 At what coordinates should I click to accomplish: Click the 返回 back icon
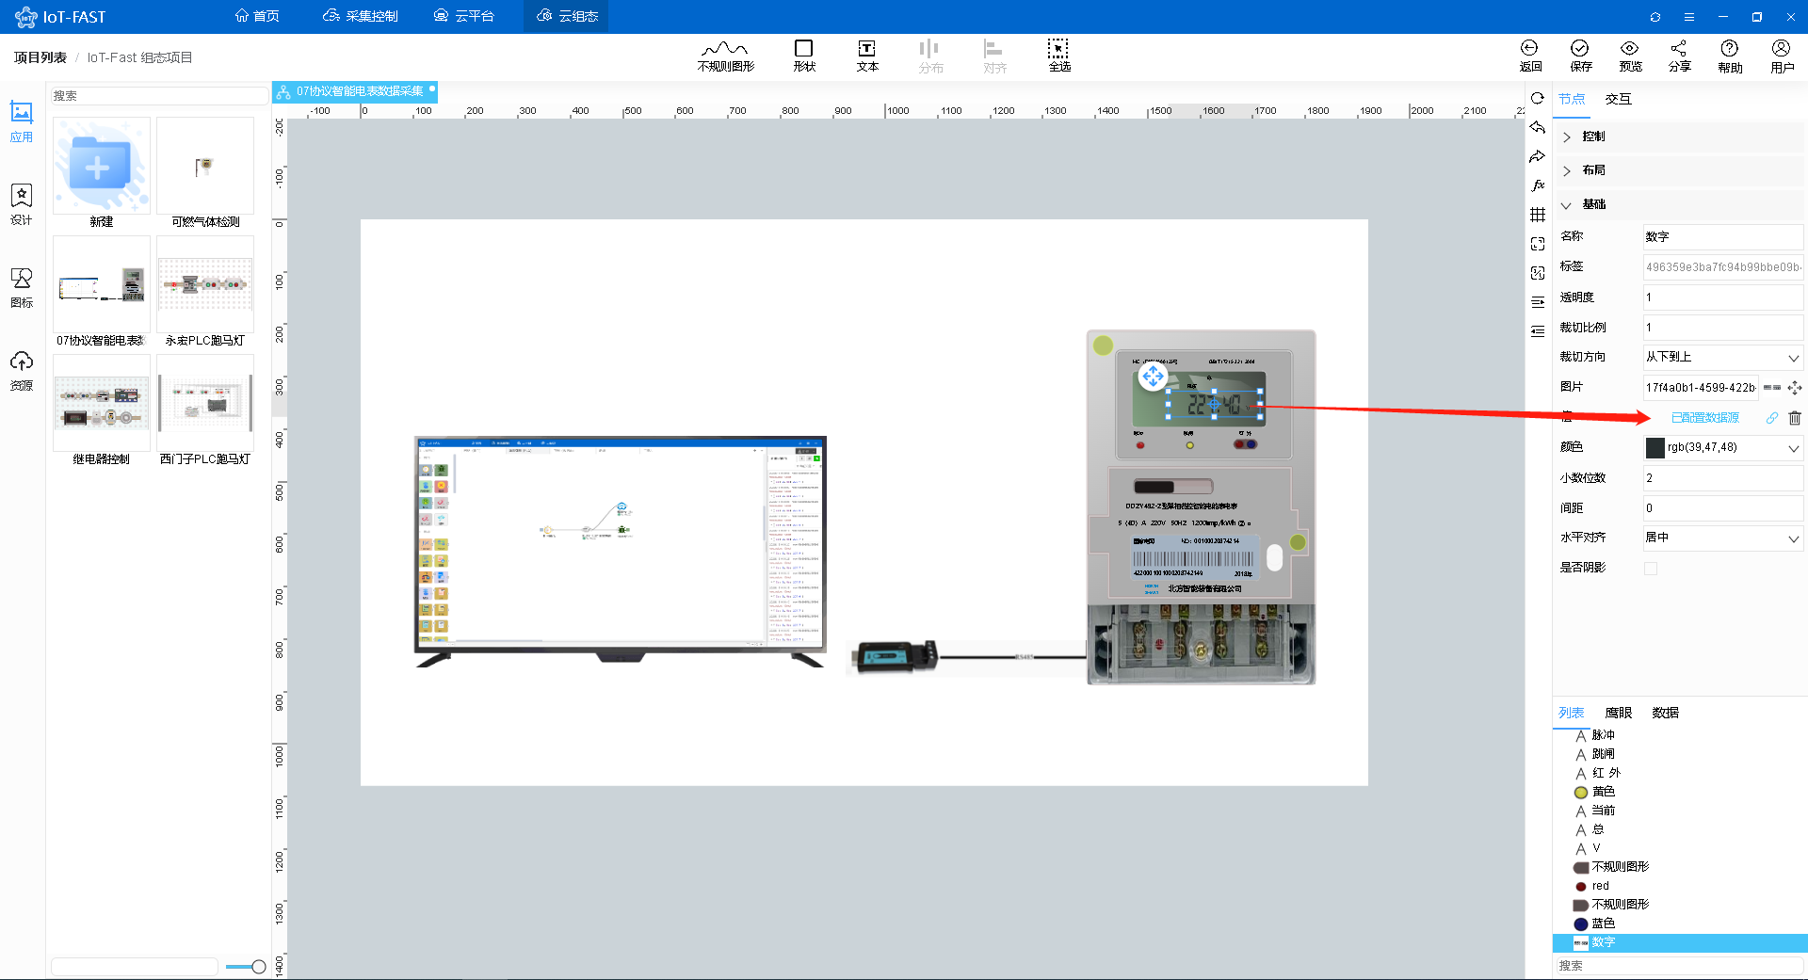(1530, 56)
